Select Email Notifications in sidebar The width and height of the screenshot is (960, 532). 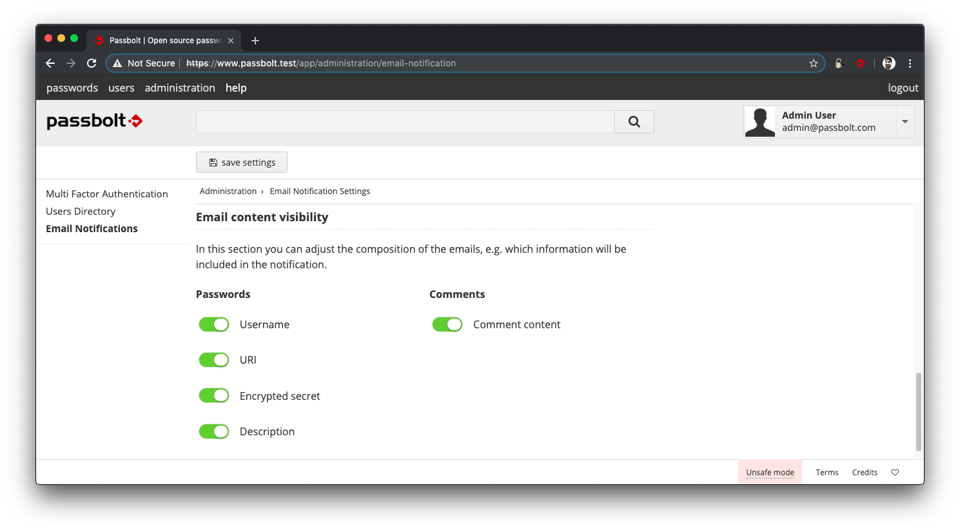click(x=92, y=229)
